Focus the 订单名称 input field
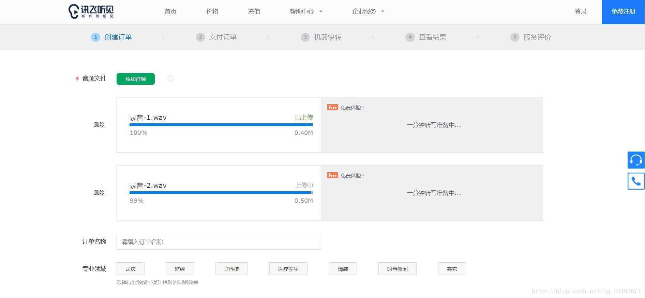The image size is (645, 298). tap(219, 242)
